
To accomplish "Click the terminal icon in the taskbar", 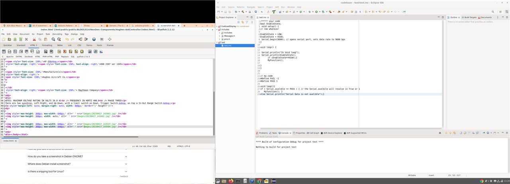I will pos(238,181).
